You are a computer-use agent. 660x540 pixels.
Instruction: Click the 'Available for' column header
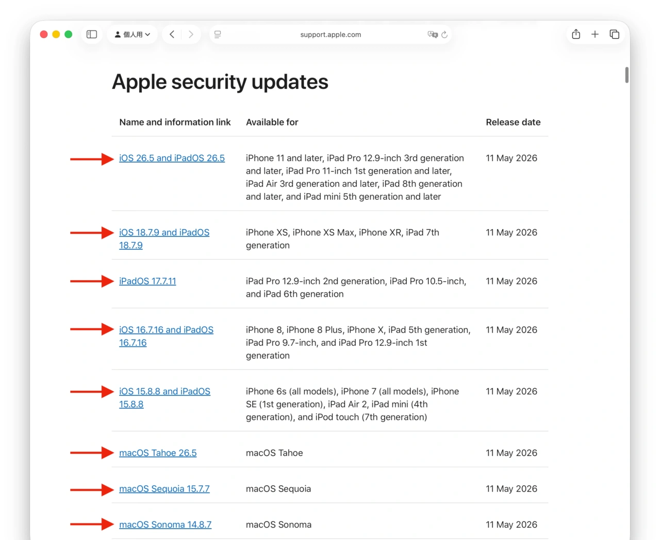click(272, 122)
